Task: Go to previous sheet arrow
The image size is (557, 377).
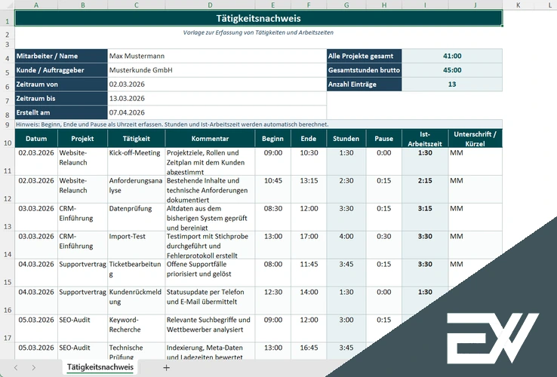Action: pyautogui.click(x=16, y=368)
